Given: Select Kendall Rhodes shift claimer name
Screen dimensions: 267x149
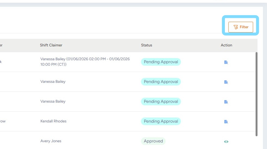Looking at the screenshot, I should 53,121.
